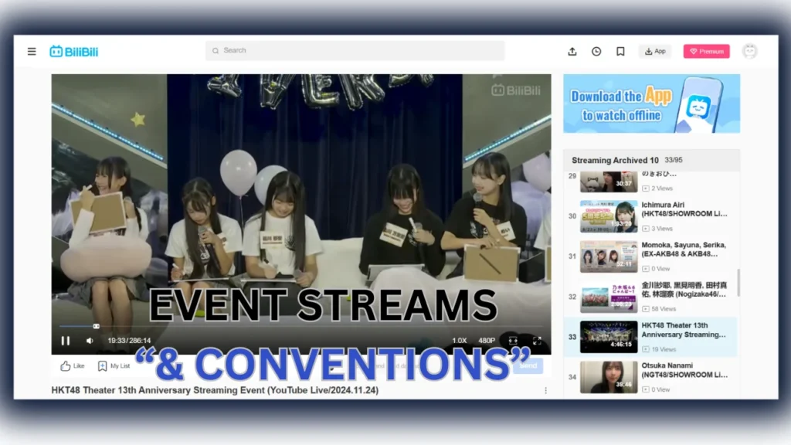Click the BiliBili logo
This screenshot has width=791, height=445.
pyautogui.click(x=74, y=52)
